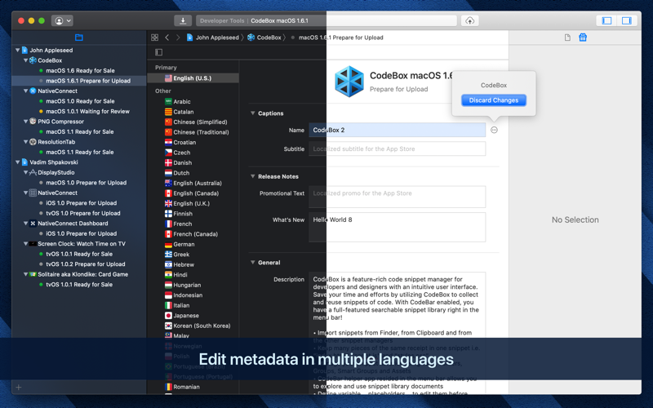This screenshot has height=408, width=653.
Task: Click the Subtitle input field
Action: (397, 149)
